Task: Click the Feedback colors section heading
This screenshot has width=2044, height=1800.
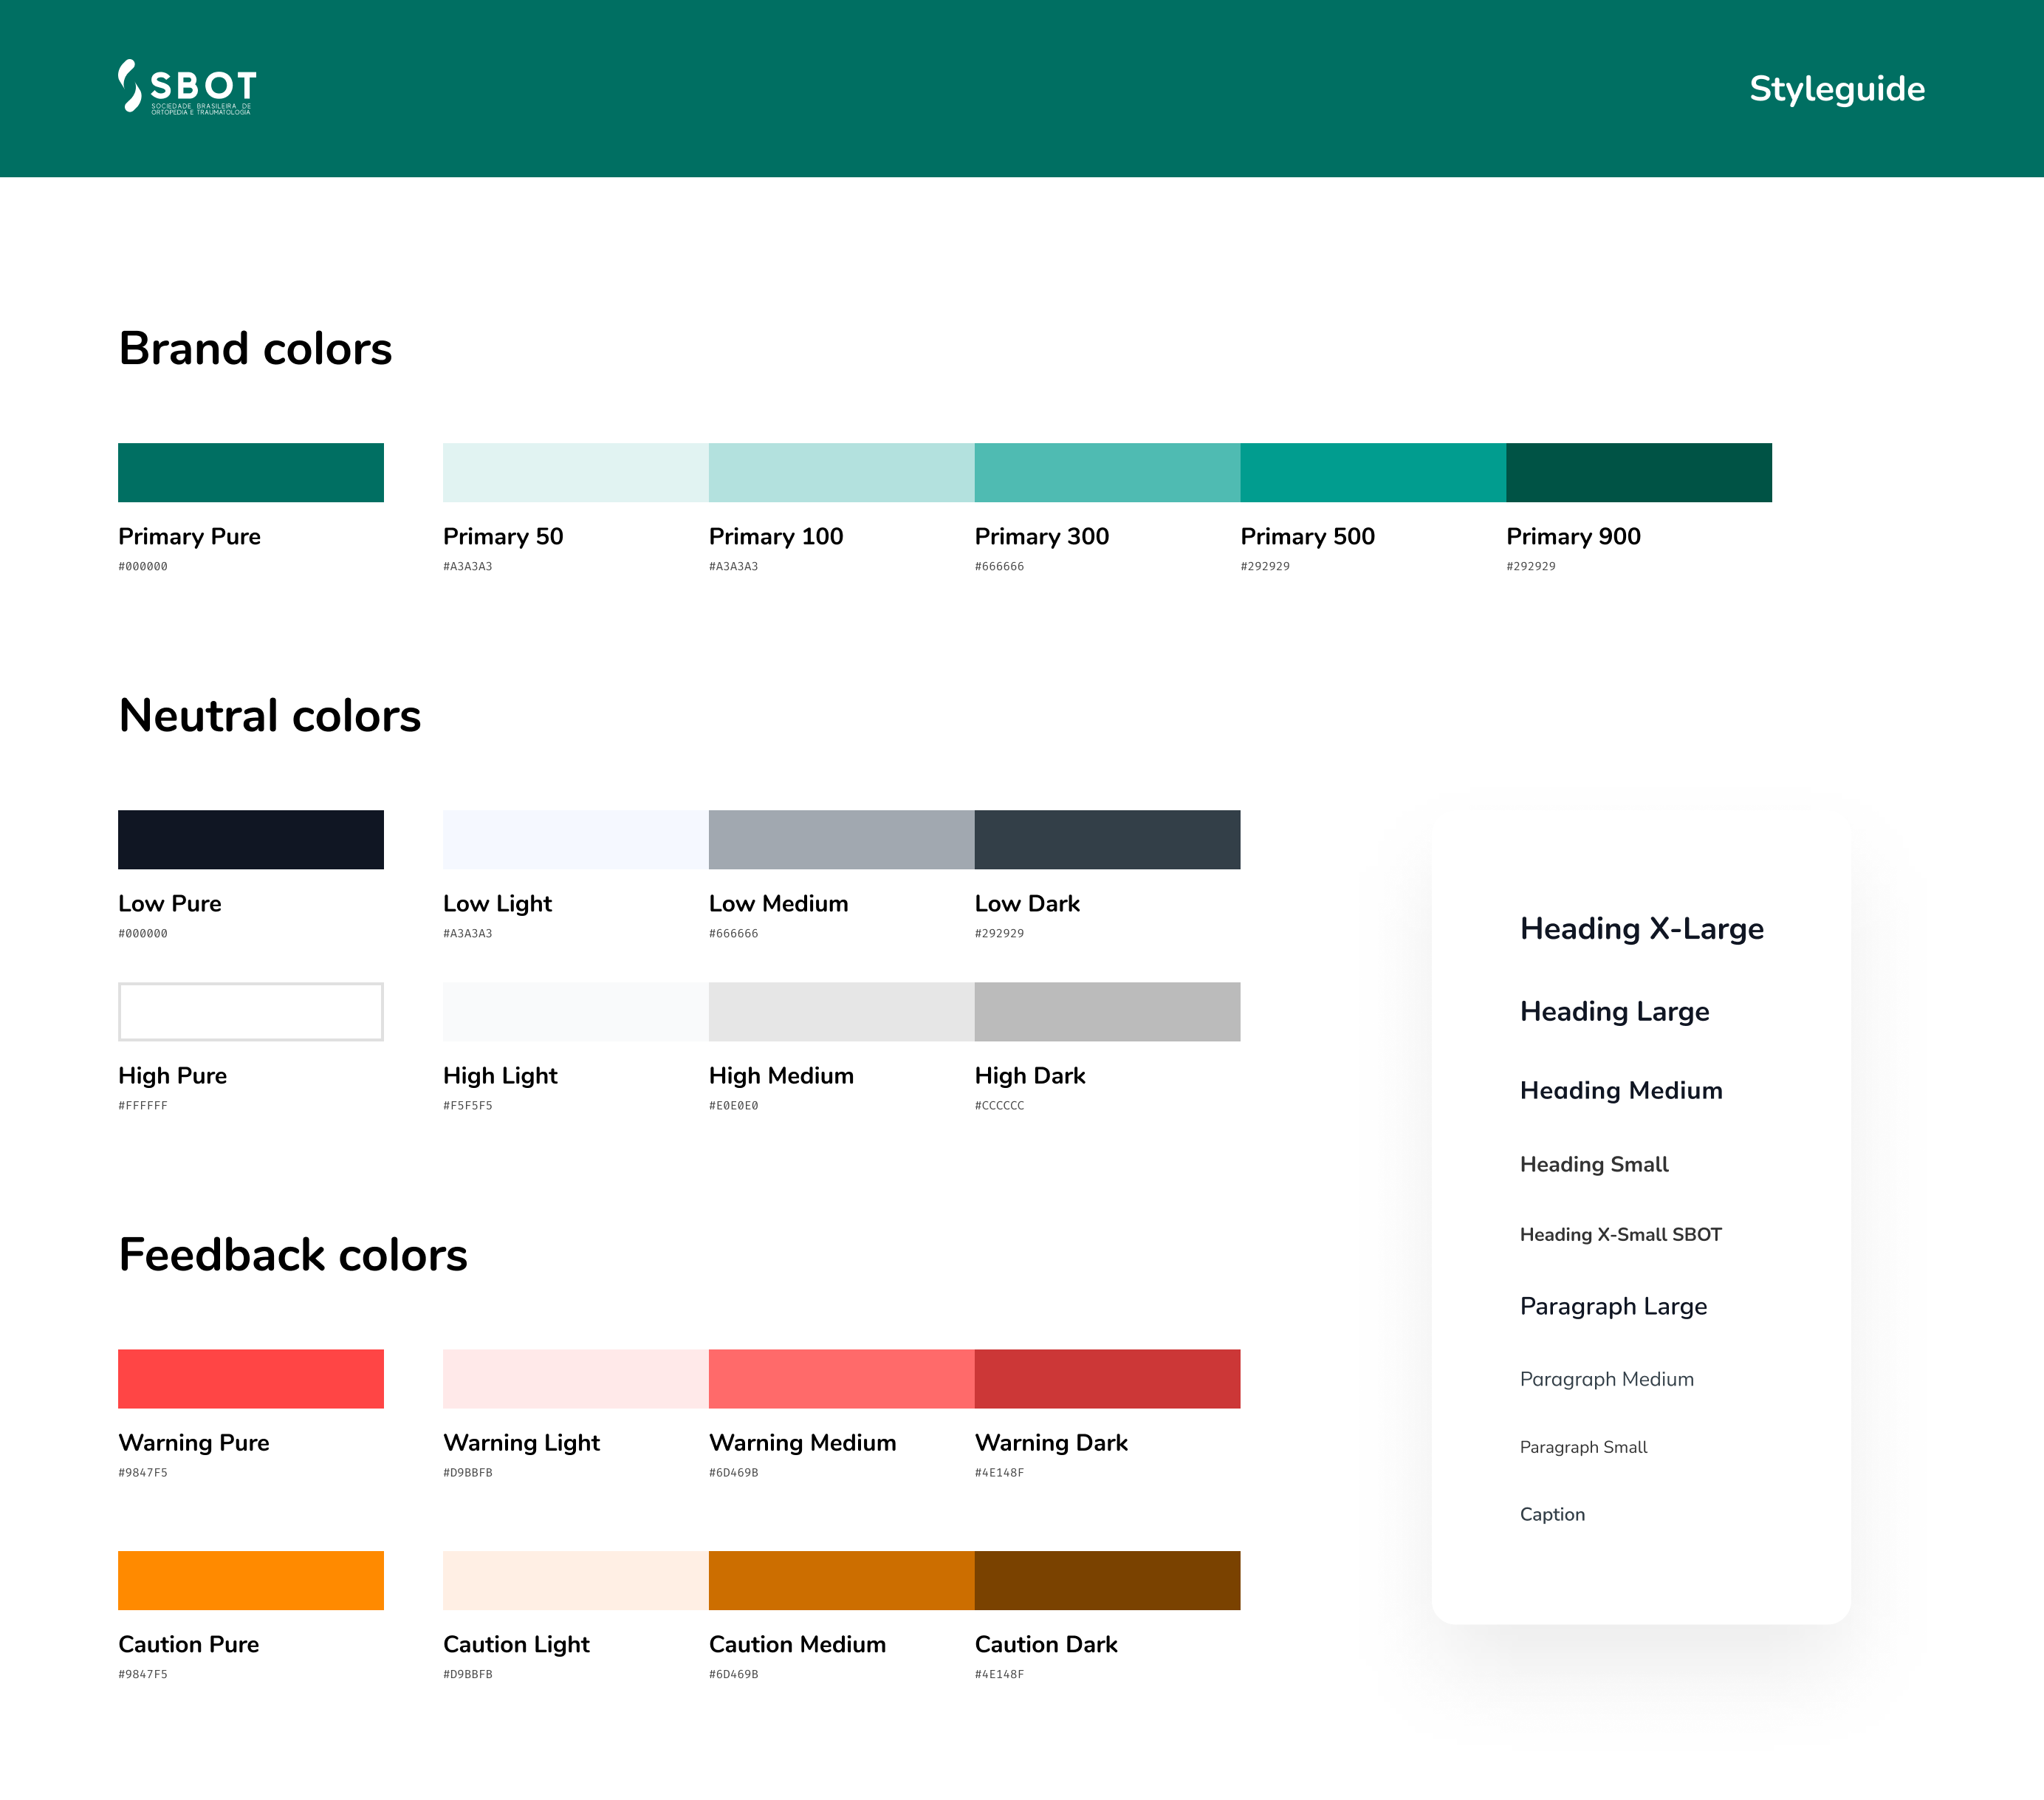Action: click(x=292, y=1255)
